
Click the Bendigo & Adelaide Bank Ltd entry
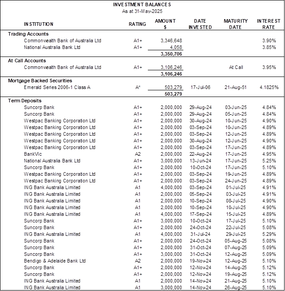click(55, 261)
